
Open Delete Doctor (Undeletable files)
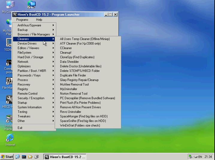click(88, 66)
